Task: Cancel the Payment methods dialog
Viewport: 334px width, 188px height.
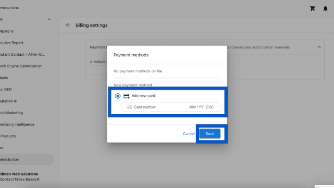Action: point(188,134)
